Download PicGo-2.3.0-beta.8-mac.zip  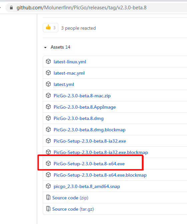pyautogui.click(x=82, y=96)
